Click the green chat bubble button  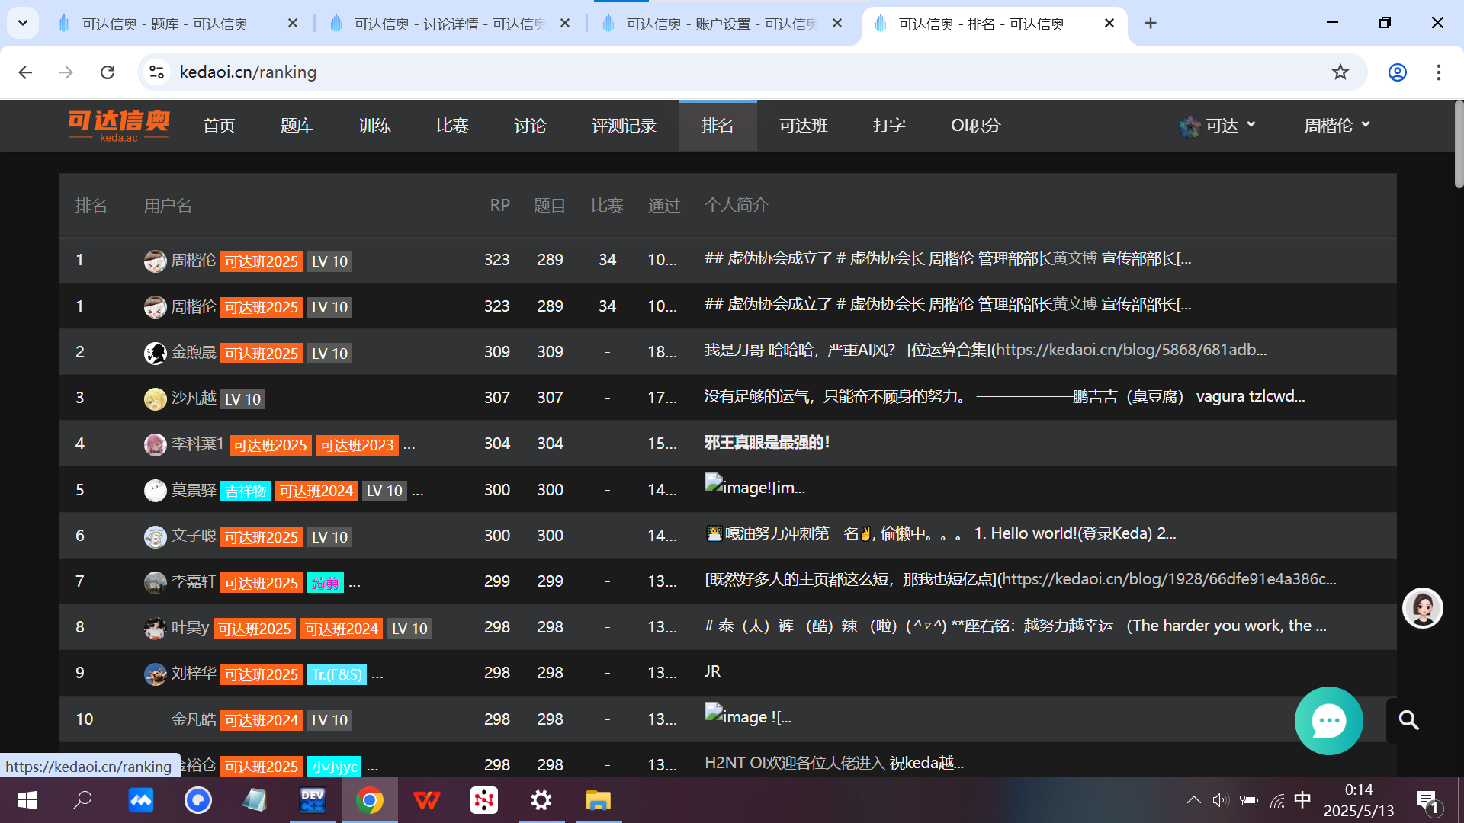pyautogui.click(x=1328, y=721)
